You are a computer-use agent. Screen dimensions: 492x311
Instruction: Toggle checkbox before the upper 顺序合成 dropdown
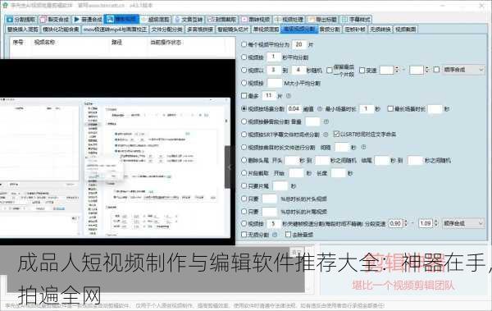(436, 70)
